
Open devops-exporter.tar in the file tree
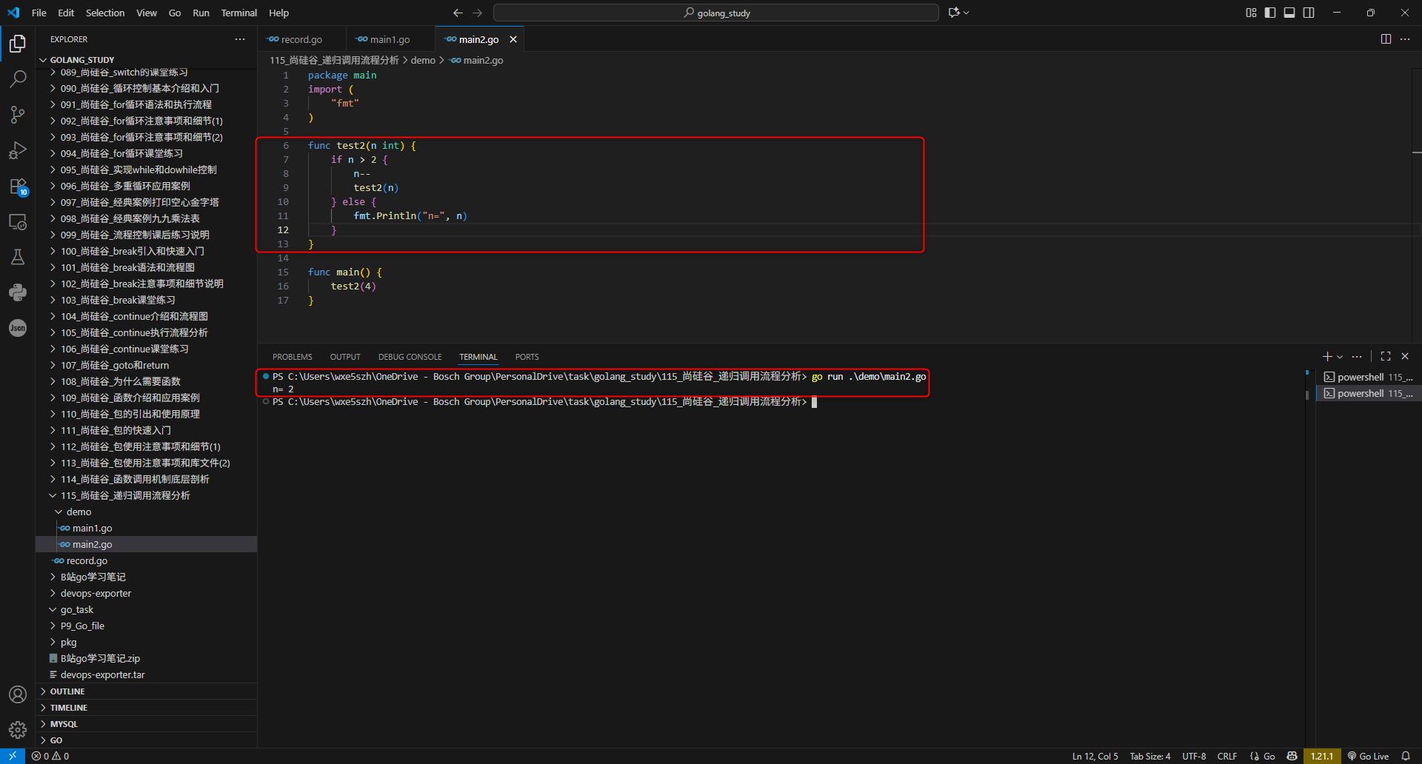click(147, 674)
